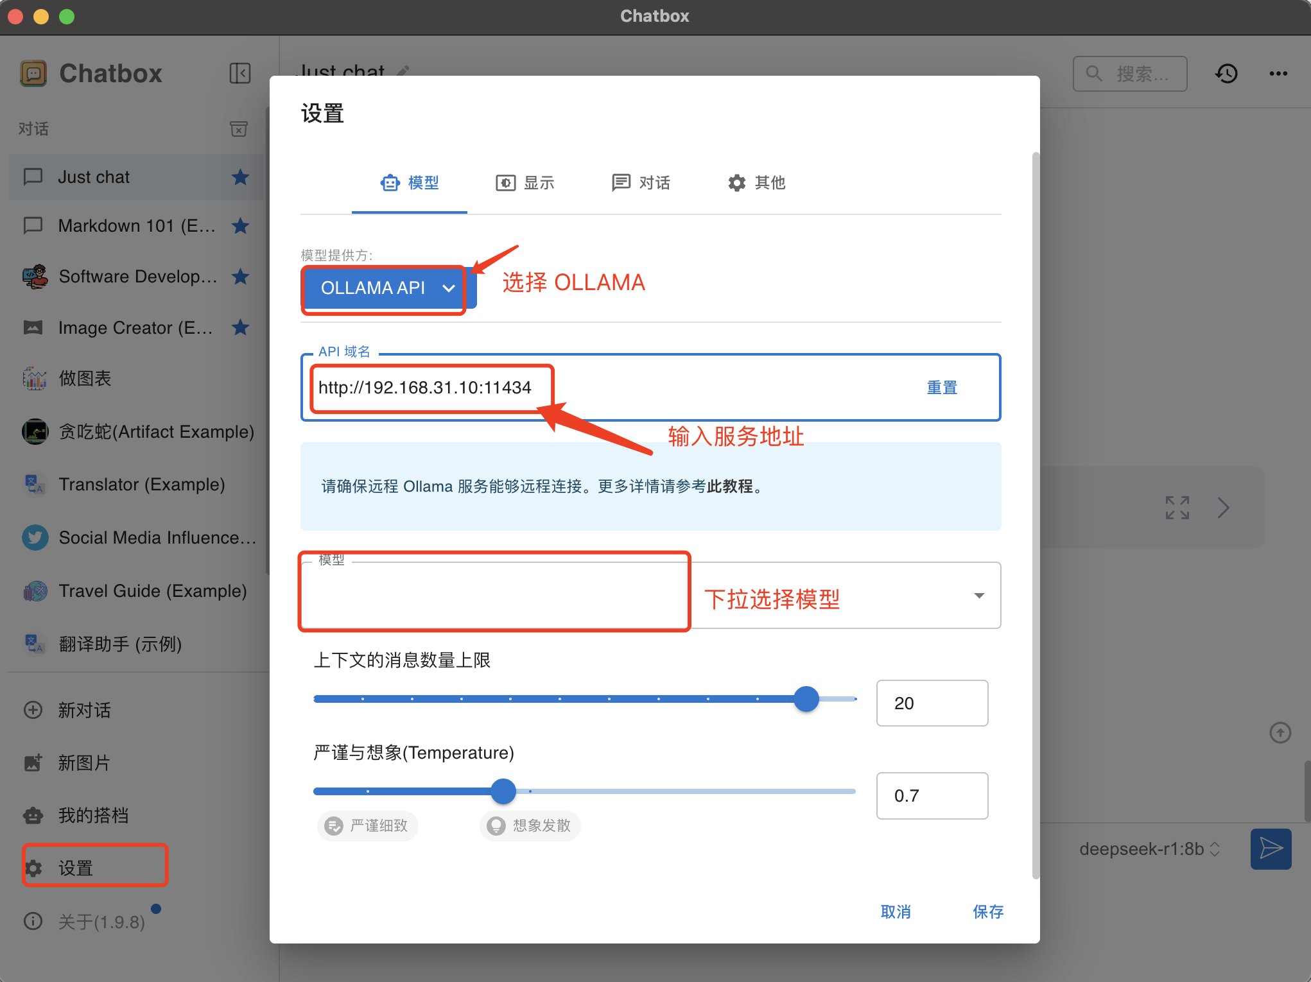This screenshot has height=982, width=1311.
Task: Click the Temperature slider handle
Action: click(503, 791)
